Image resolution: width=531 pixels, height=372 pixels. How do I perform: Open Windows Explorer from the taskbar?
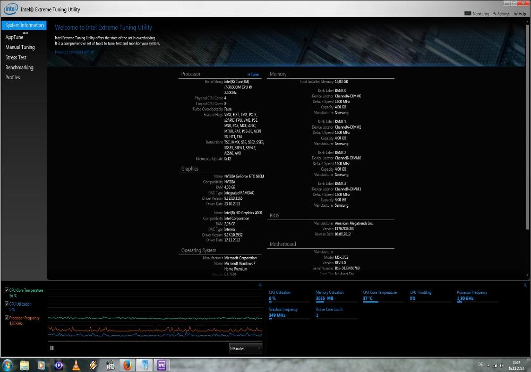24,365
